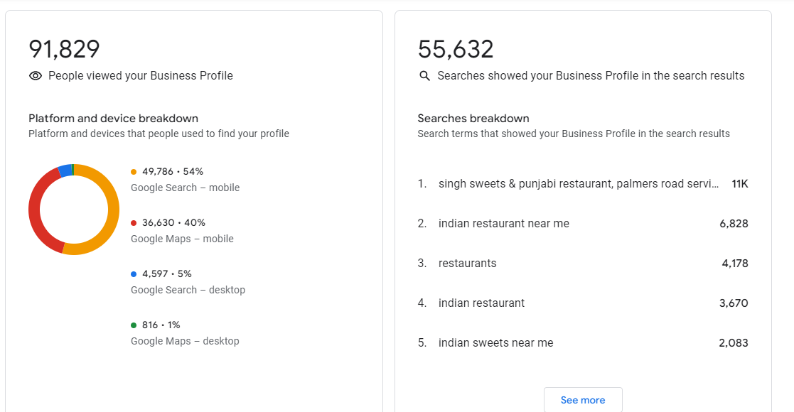Click the eye icon beside profile views
The image size is (794, 412).
[36, 76]
